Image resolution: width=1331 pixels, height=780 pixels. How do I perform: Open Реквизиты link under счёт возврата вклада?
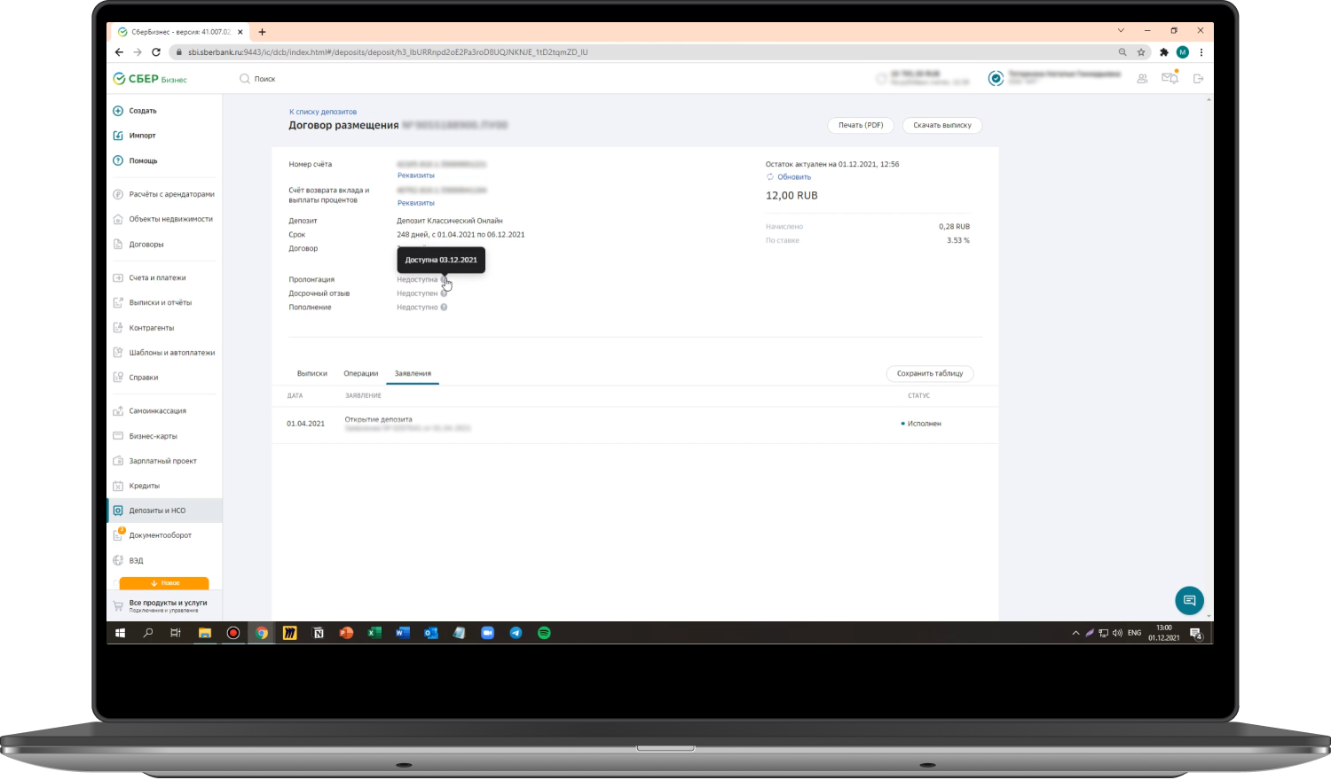point(416,203)
